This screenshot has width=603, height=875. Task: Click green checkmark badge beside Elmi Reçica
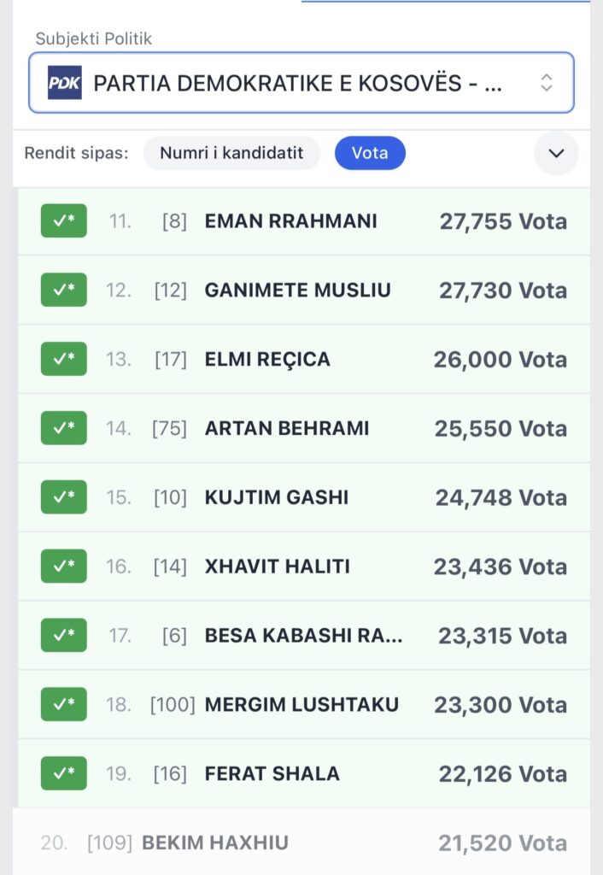pyautogui.click(x=63, y=359)
